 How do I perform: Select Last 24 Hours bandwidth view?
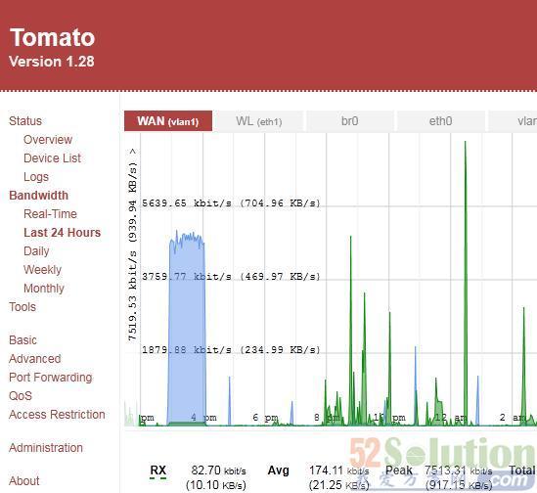[x=62, y=233]
